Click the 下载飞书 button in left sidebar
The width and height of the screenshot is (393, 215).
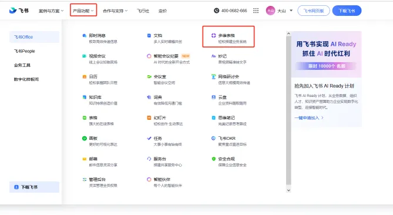point(34,187)
